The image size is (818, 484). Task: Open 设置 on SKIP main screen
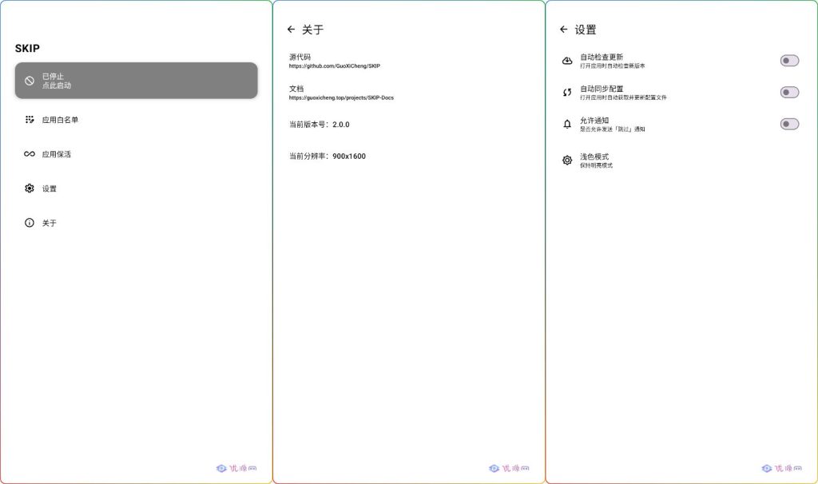click(x=136, y=188)
